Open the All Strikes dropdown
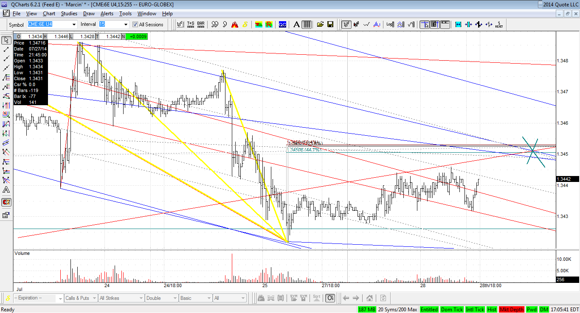This screenshot has height=313, width=580. tap(121, 298)
